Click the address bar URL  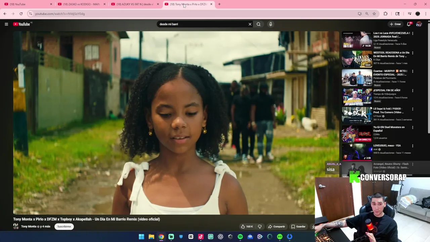tap(60, 14)
